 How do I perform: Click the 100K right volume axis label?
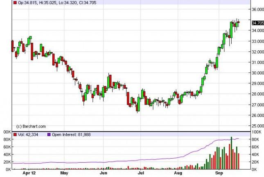[x=256, y=132]
